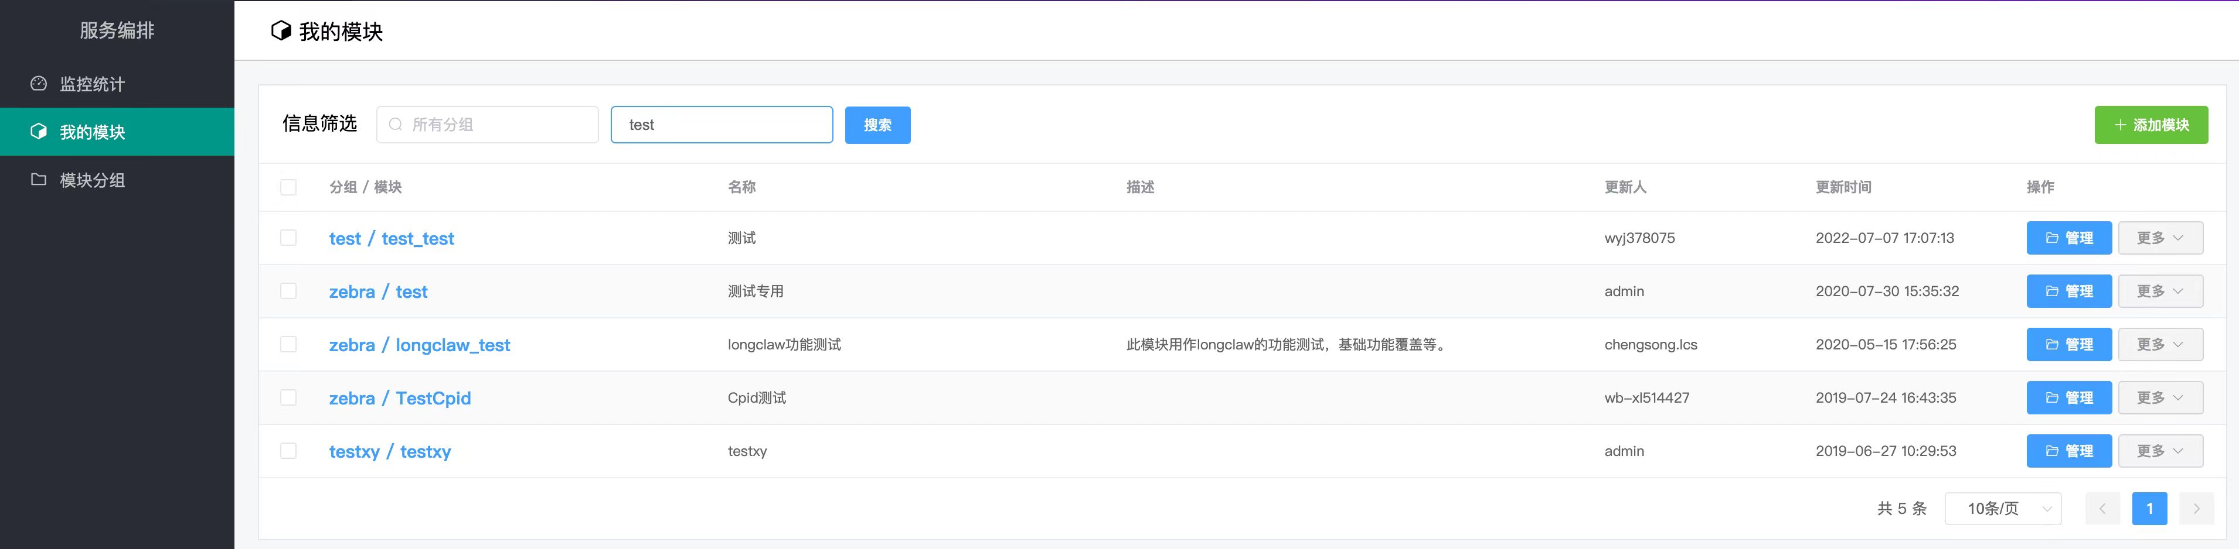Select the zebra / longclaw_test row checkbox
Screen dimensions: 2239x549
coord(288,344)
